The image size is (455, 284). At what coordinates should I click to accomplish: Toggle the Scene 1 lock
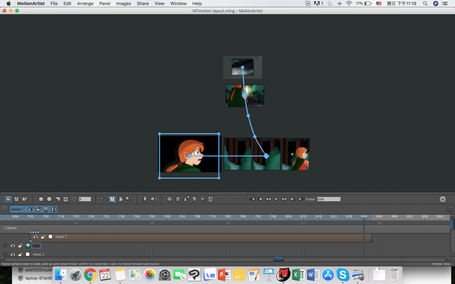tap(38, 209)
